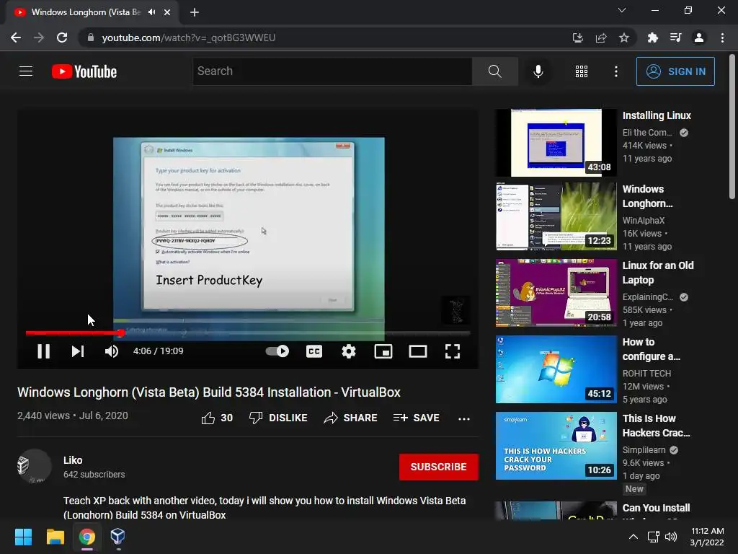Open the Windows Start menu
The image size is (738, 554).
(x=23, y=537)
